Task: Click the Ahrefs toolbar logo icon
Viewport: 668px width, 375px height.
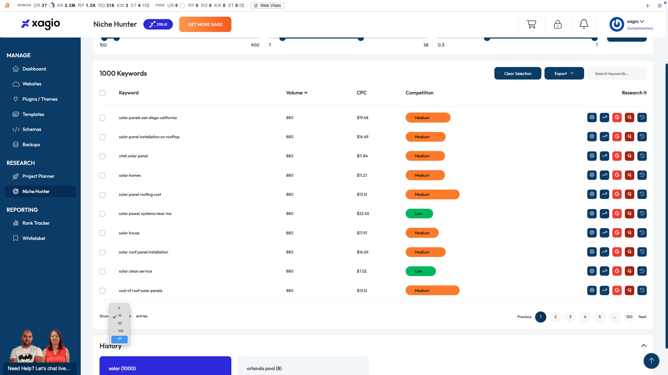Action: [x=7, y=6]
